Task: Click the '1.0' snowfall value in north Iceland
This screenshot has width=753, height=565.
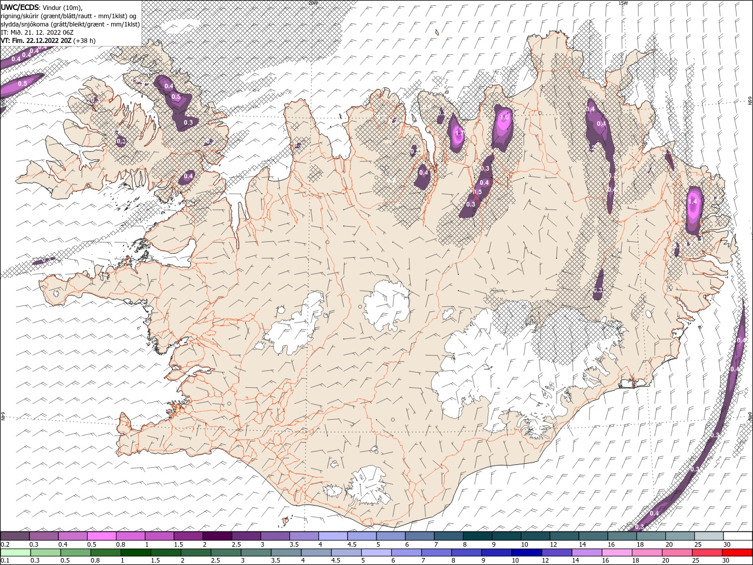Action: click(504, 117)
